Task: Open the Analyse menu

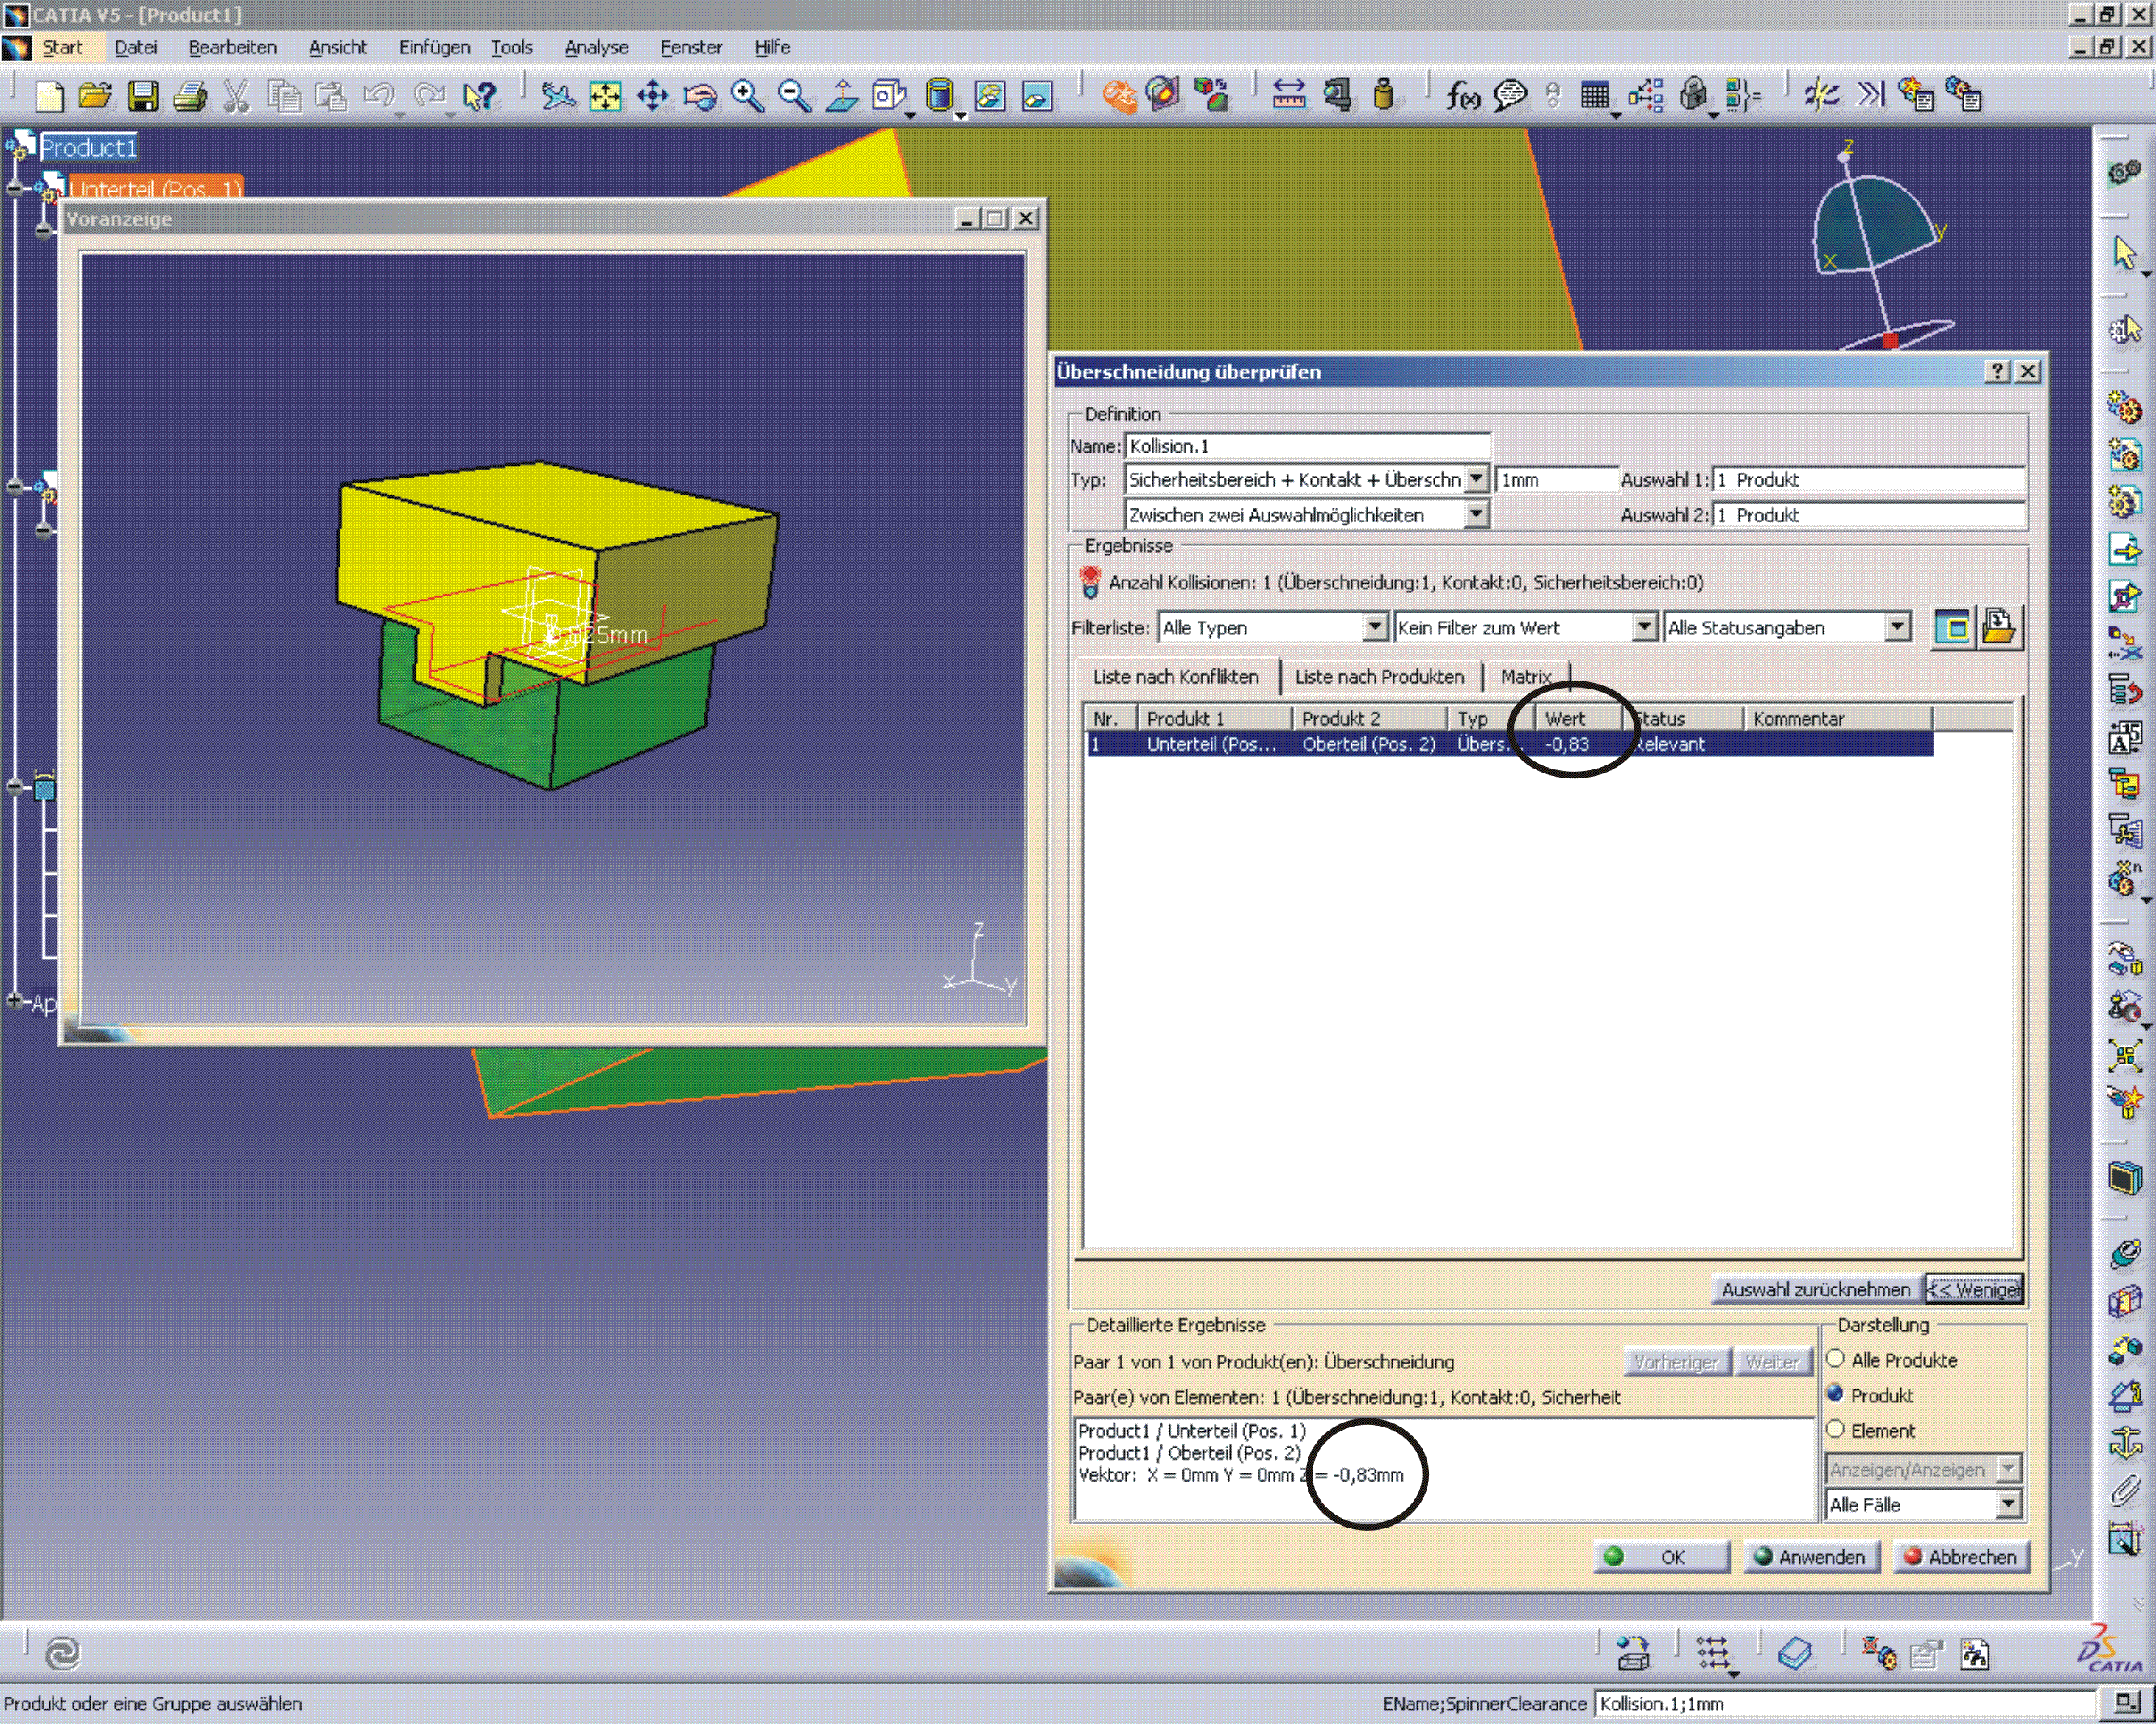Action: [597, 47]
